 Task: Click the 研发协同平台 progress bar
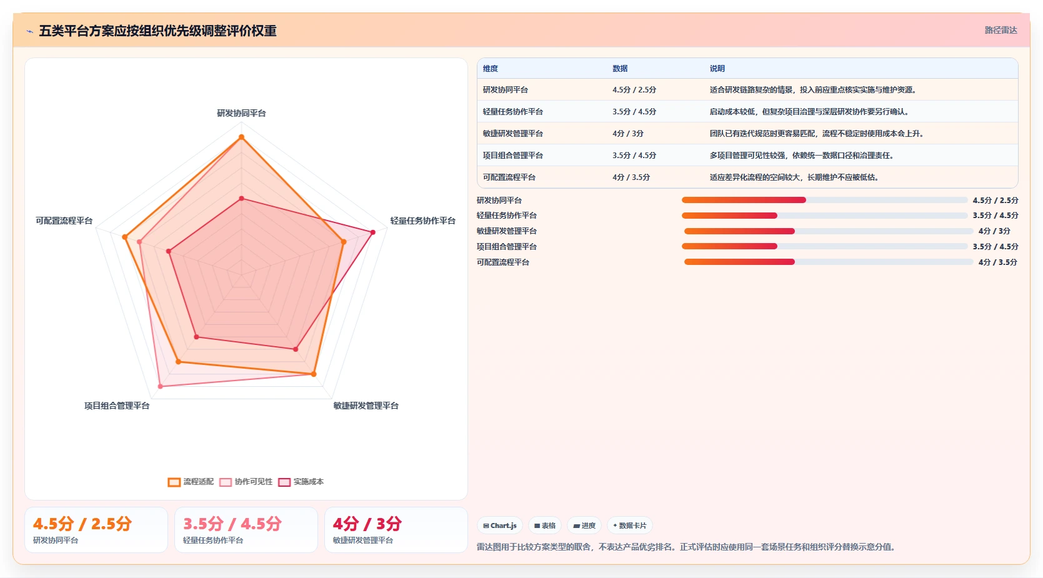pyautogui.click(x=824, y=200)
